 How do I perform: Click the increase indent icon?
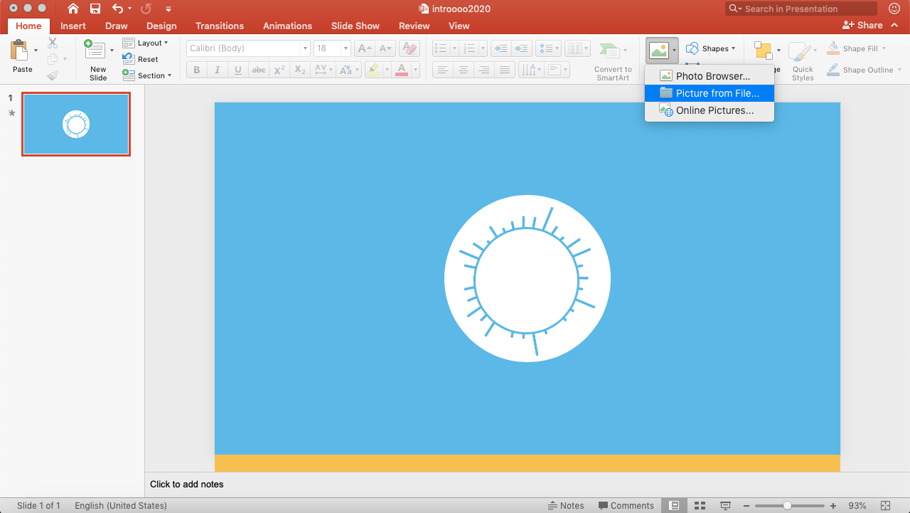522,48
